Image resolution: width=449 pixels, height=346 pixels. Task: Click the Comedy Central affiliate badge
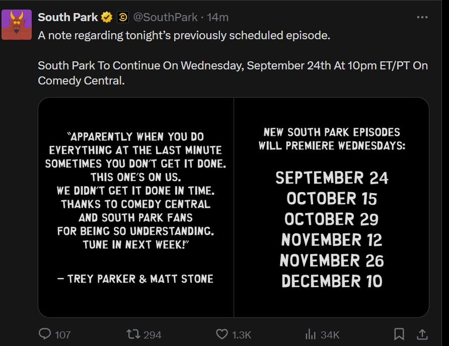click(122, 18)
